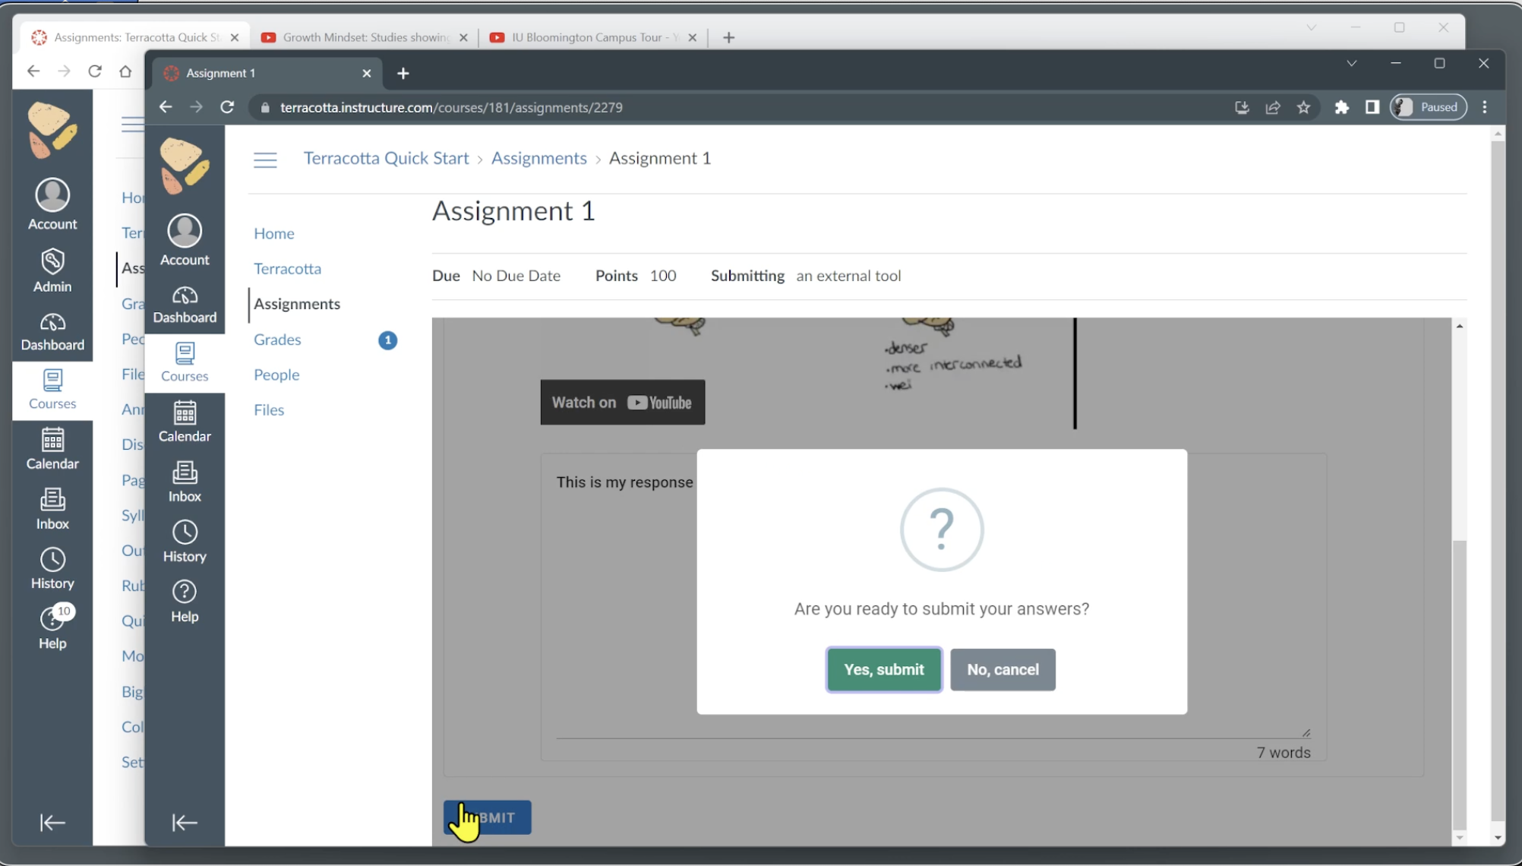This screenshot has height=866, width=1522.
Task: Select Assignments in course menu
Action: [x=297, y=304]
